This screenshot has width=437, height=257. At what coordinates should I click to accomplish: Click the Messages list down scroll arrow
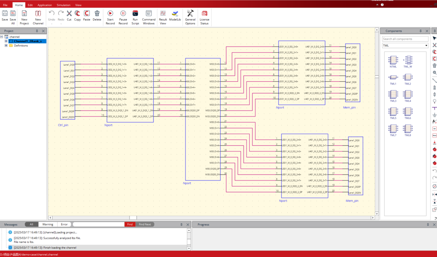pyautogui.click(x=189, y=248)
